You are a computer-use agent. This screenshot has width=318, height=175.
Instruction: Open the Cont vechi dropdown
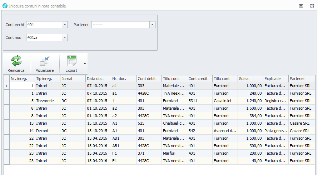(x=65, y=25)
